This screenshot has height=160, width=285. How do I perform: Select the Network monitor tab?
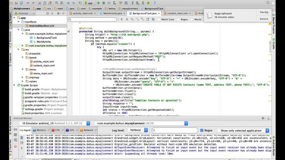coord(88,130)
